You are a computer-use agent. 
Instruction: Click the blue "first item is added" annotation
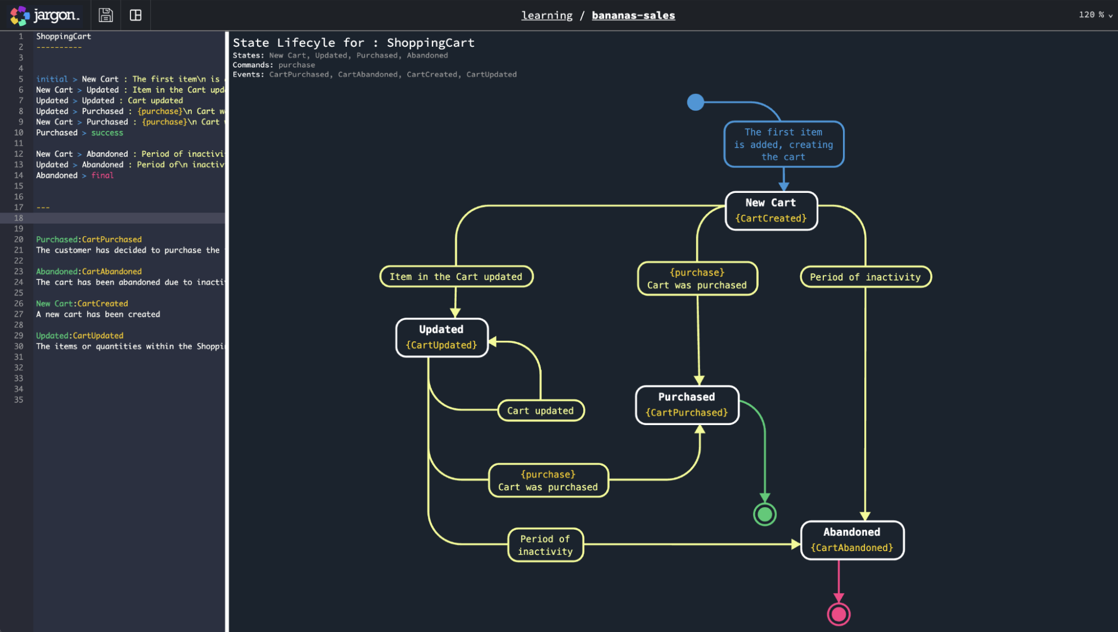[x=783, y=145]
